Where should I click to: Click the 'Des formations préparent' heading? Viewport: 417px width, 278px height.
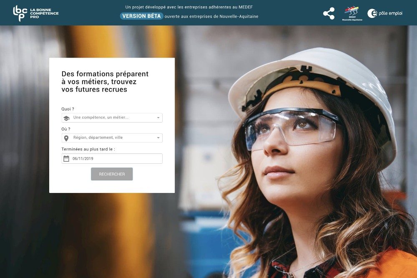[x=105, y=74]
